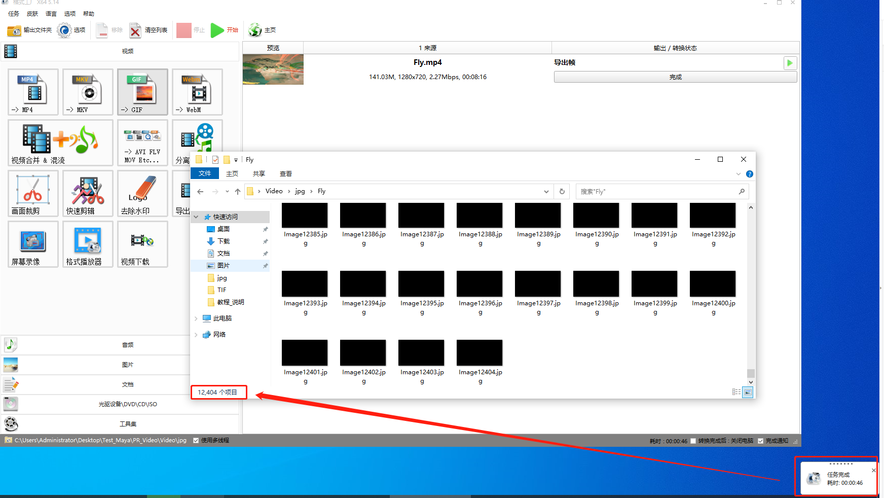Expand the Network tree node
Screen dimensions: 884x498
tap(196, 335)
